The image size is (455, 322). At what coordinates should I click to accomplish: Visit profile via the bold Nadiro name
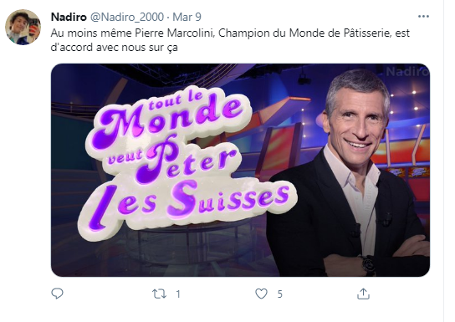pyautogui.click(x=69, y=17)
